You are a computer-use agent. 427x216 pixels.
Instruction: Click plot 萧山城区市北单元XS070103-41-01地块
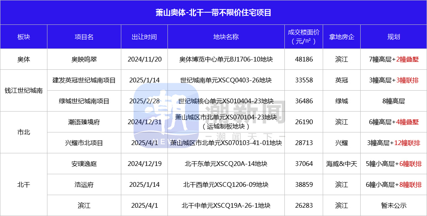click(226, 143)
